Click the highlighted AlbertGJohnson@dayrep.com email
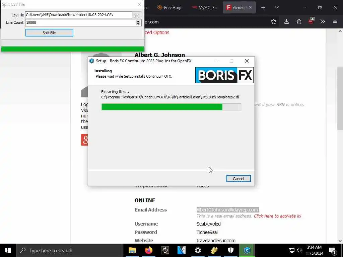The height and width of the screenshot is (257, 343). pyautogui.click(x=228, y=210)
